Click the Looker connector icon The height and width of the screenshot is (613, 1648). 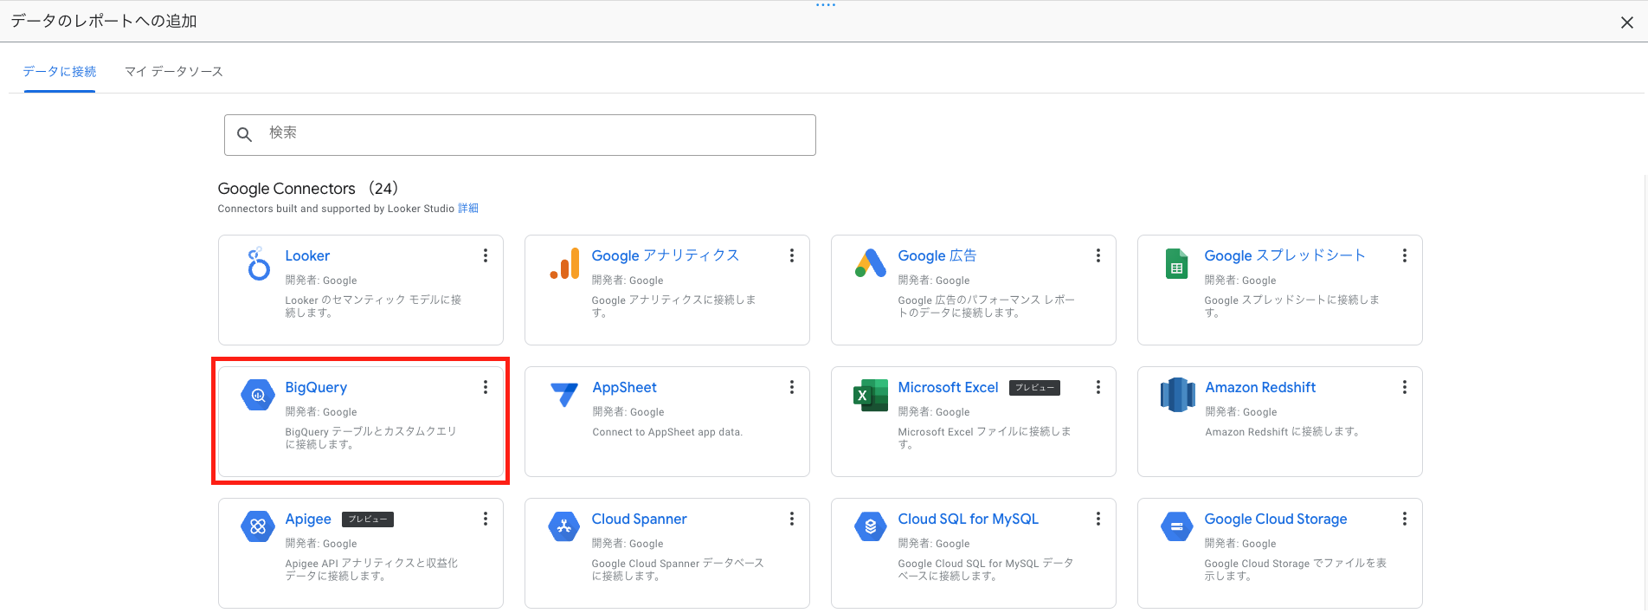(258, 264)
